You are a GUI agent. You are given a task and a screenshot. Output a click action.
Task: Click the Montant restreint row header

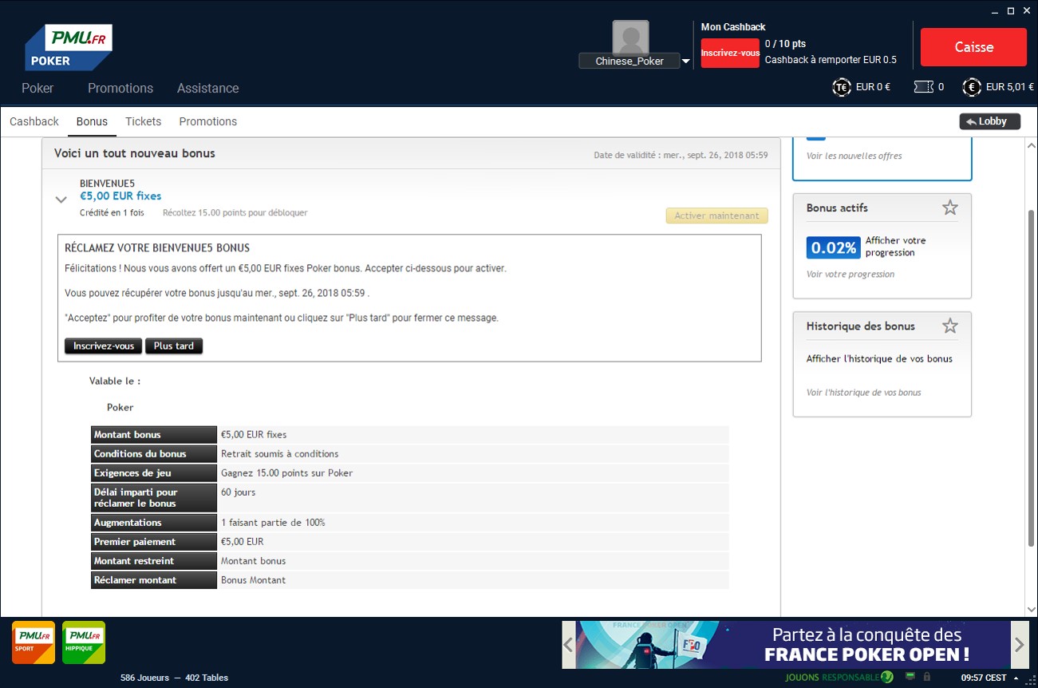click(154, 560)
